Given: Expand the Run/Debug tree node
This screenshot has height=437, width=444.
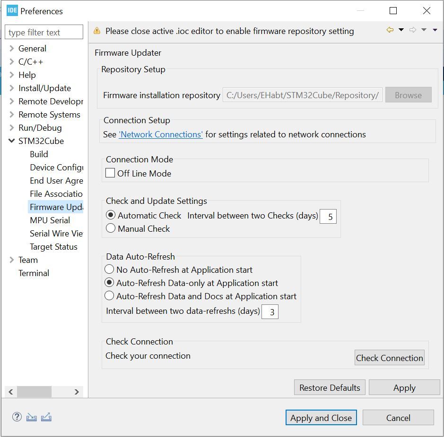Looking at the screenshot, I should click(12, 128).
